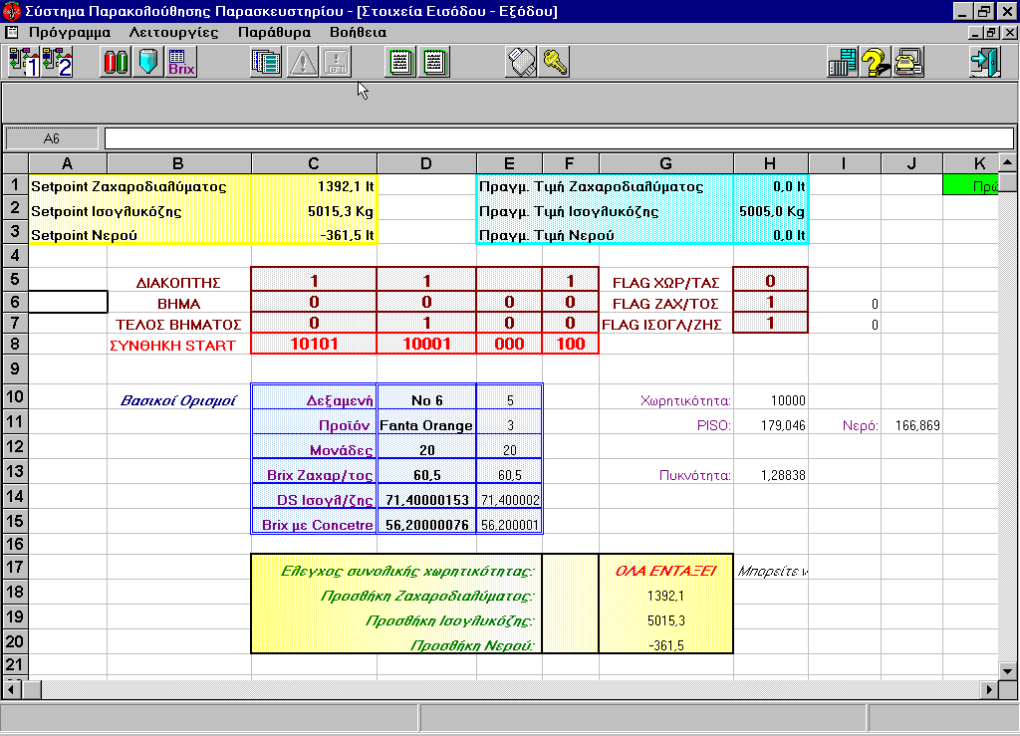Screen dimensions: 1020x736
Task: Open the Λειτουργίες menu
Action: point(173,32)
